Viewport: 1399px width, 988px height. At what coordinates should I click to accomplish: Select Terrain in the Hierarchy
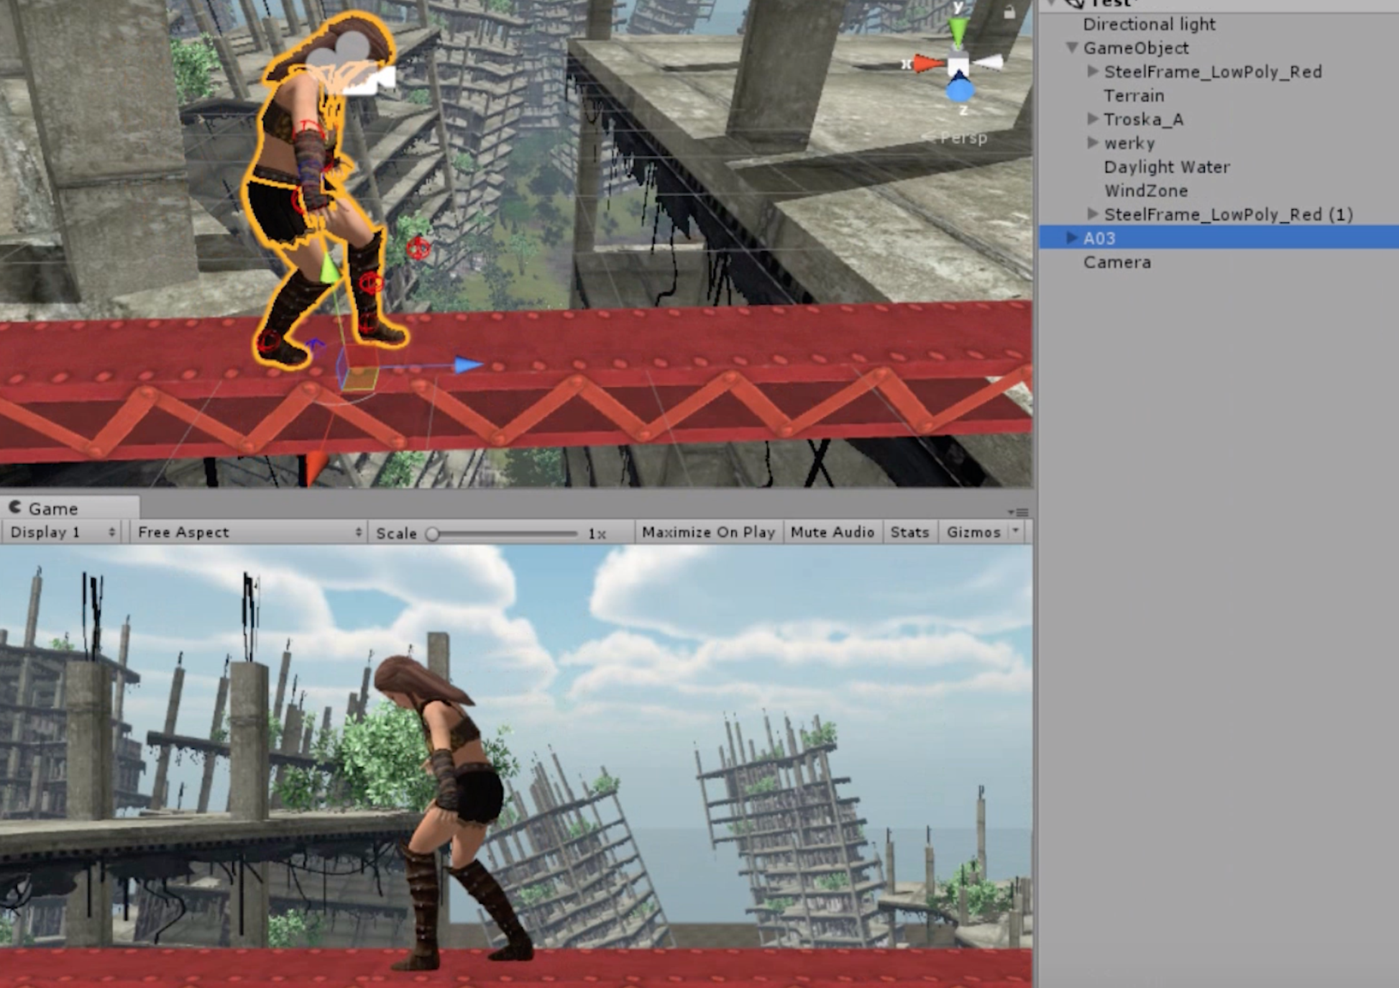tap(1134, 95)
